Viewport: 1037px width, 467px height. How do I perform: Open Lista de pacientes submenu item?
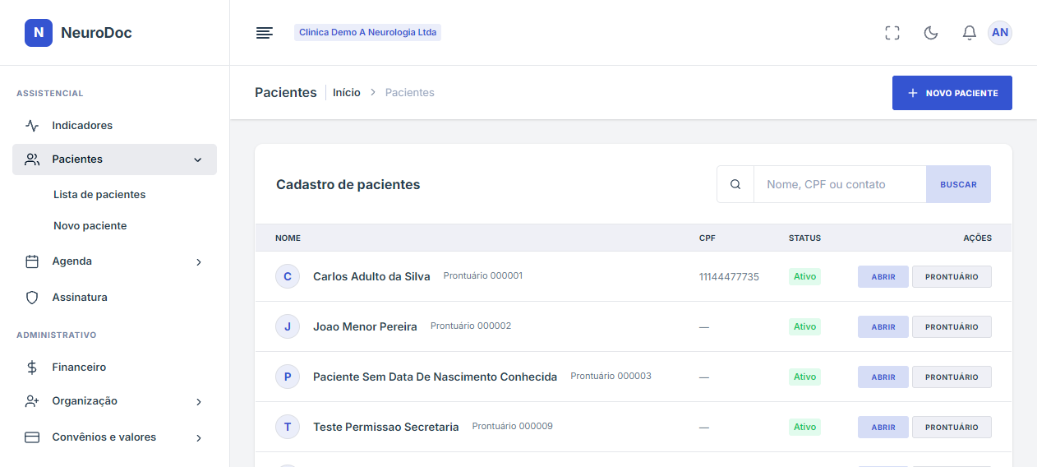click(x=99, y=195)
